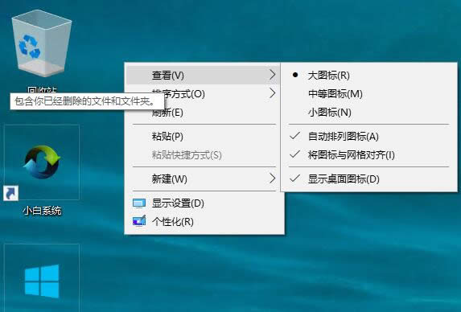The height and width of the screenshot is (312, 461).
Task: Expand the 排序方式(O) submenu arrow
Action: [x=273, y=93]
